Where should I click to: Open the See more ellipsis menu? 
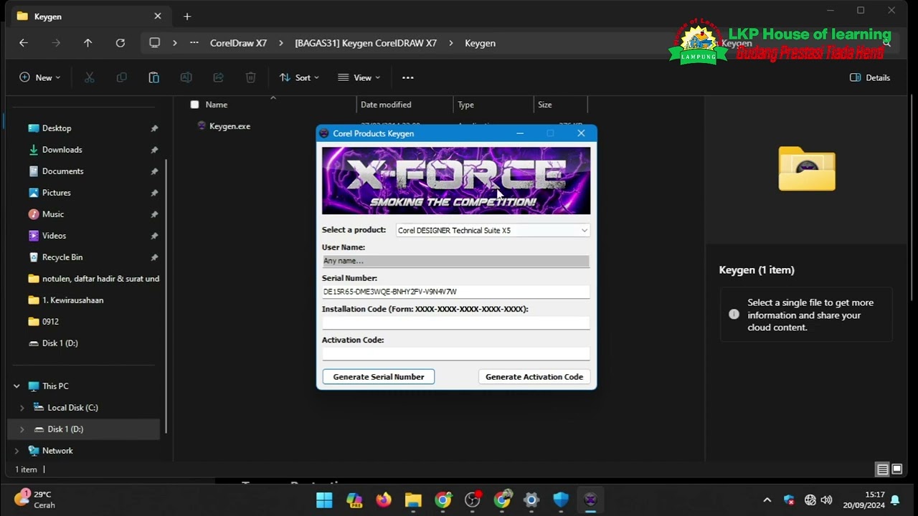[x=407, y=77]
